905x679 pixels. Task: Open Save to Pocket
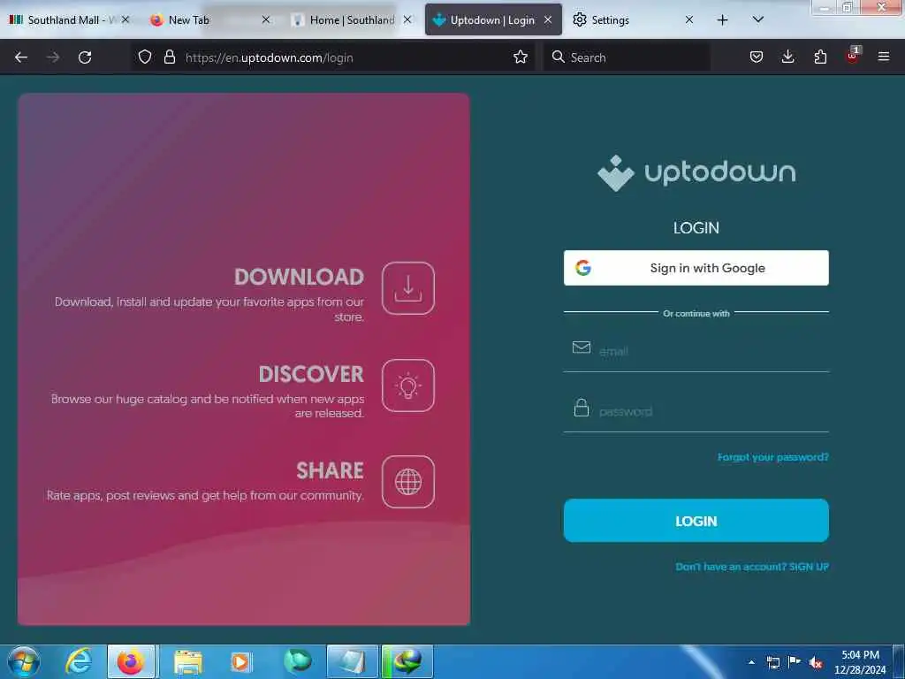(757, 57)
